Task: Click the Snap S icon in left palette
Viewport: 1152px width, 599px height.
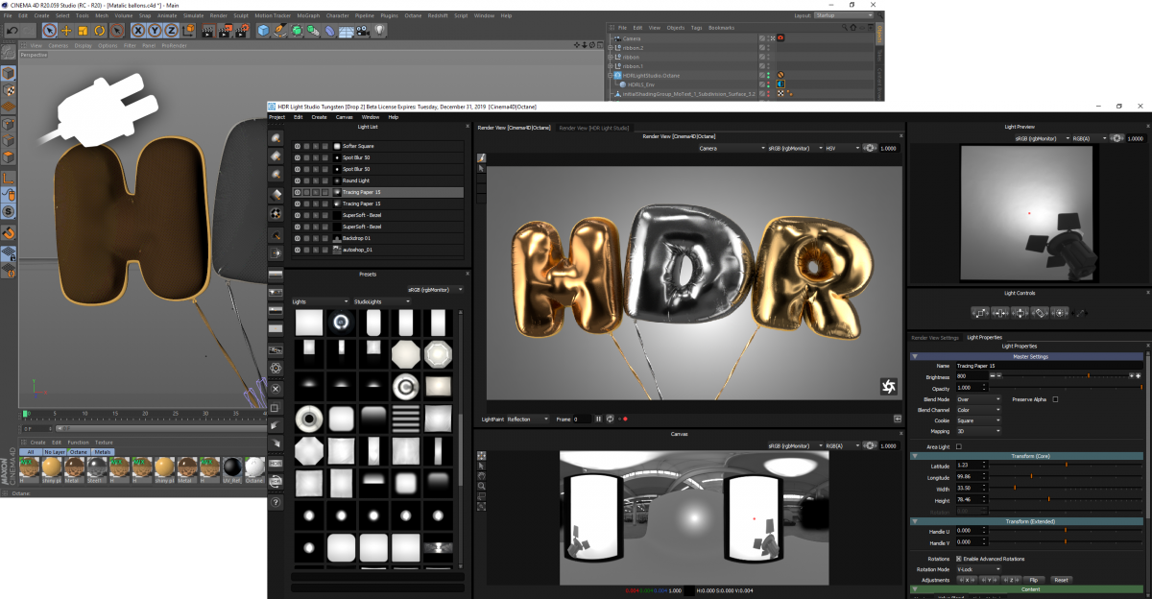Action: point(9,210)
